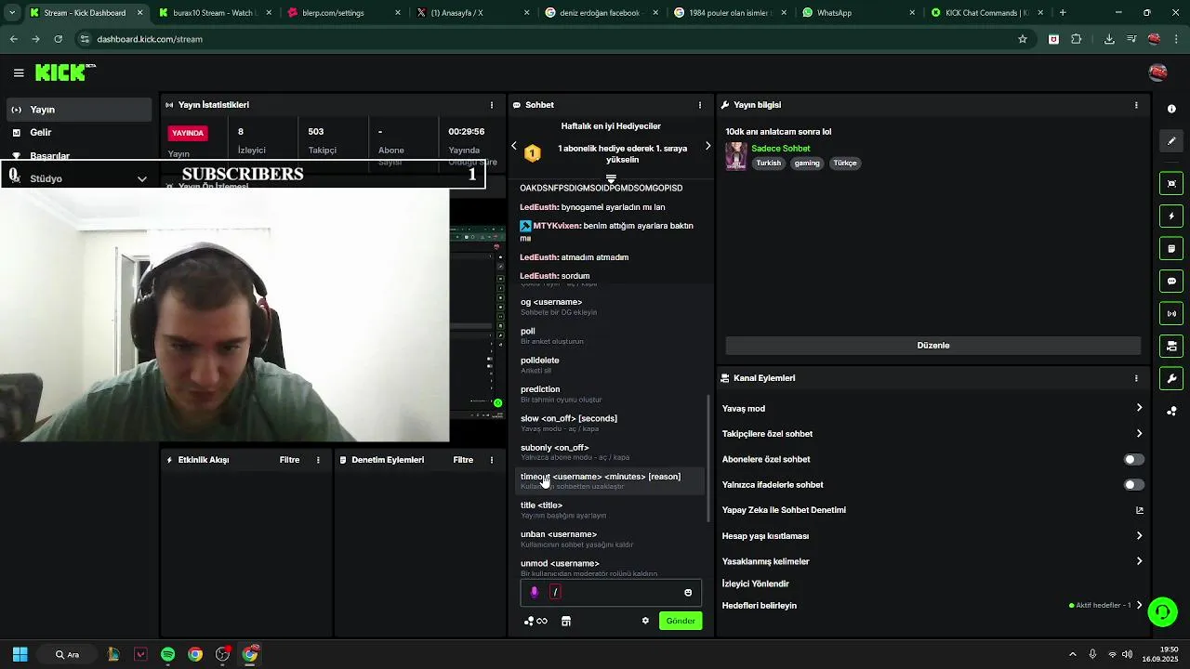Open the hamburger menu beside the Kick logo

click(19, 72)
